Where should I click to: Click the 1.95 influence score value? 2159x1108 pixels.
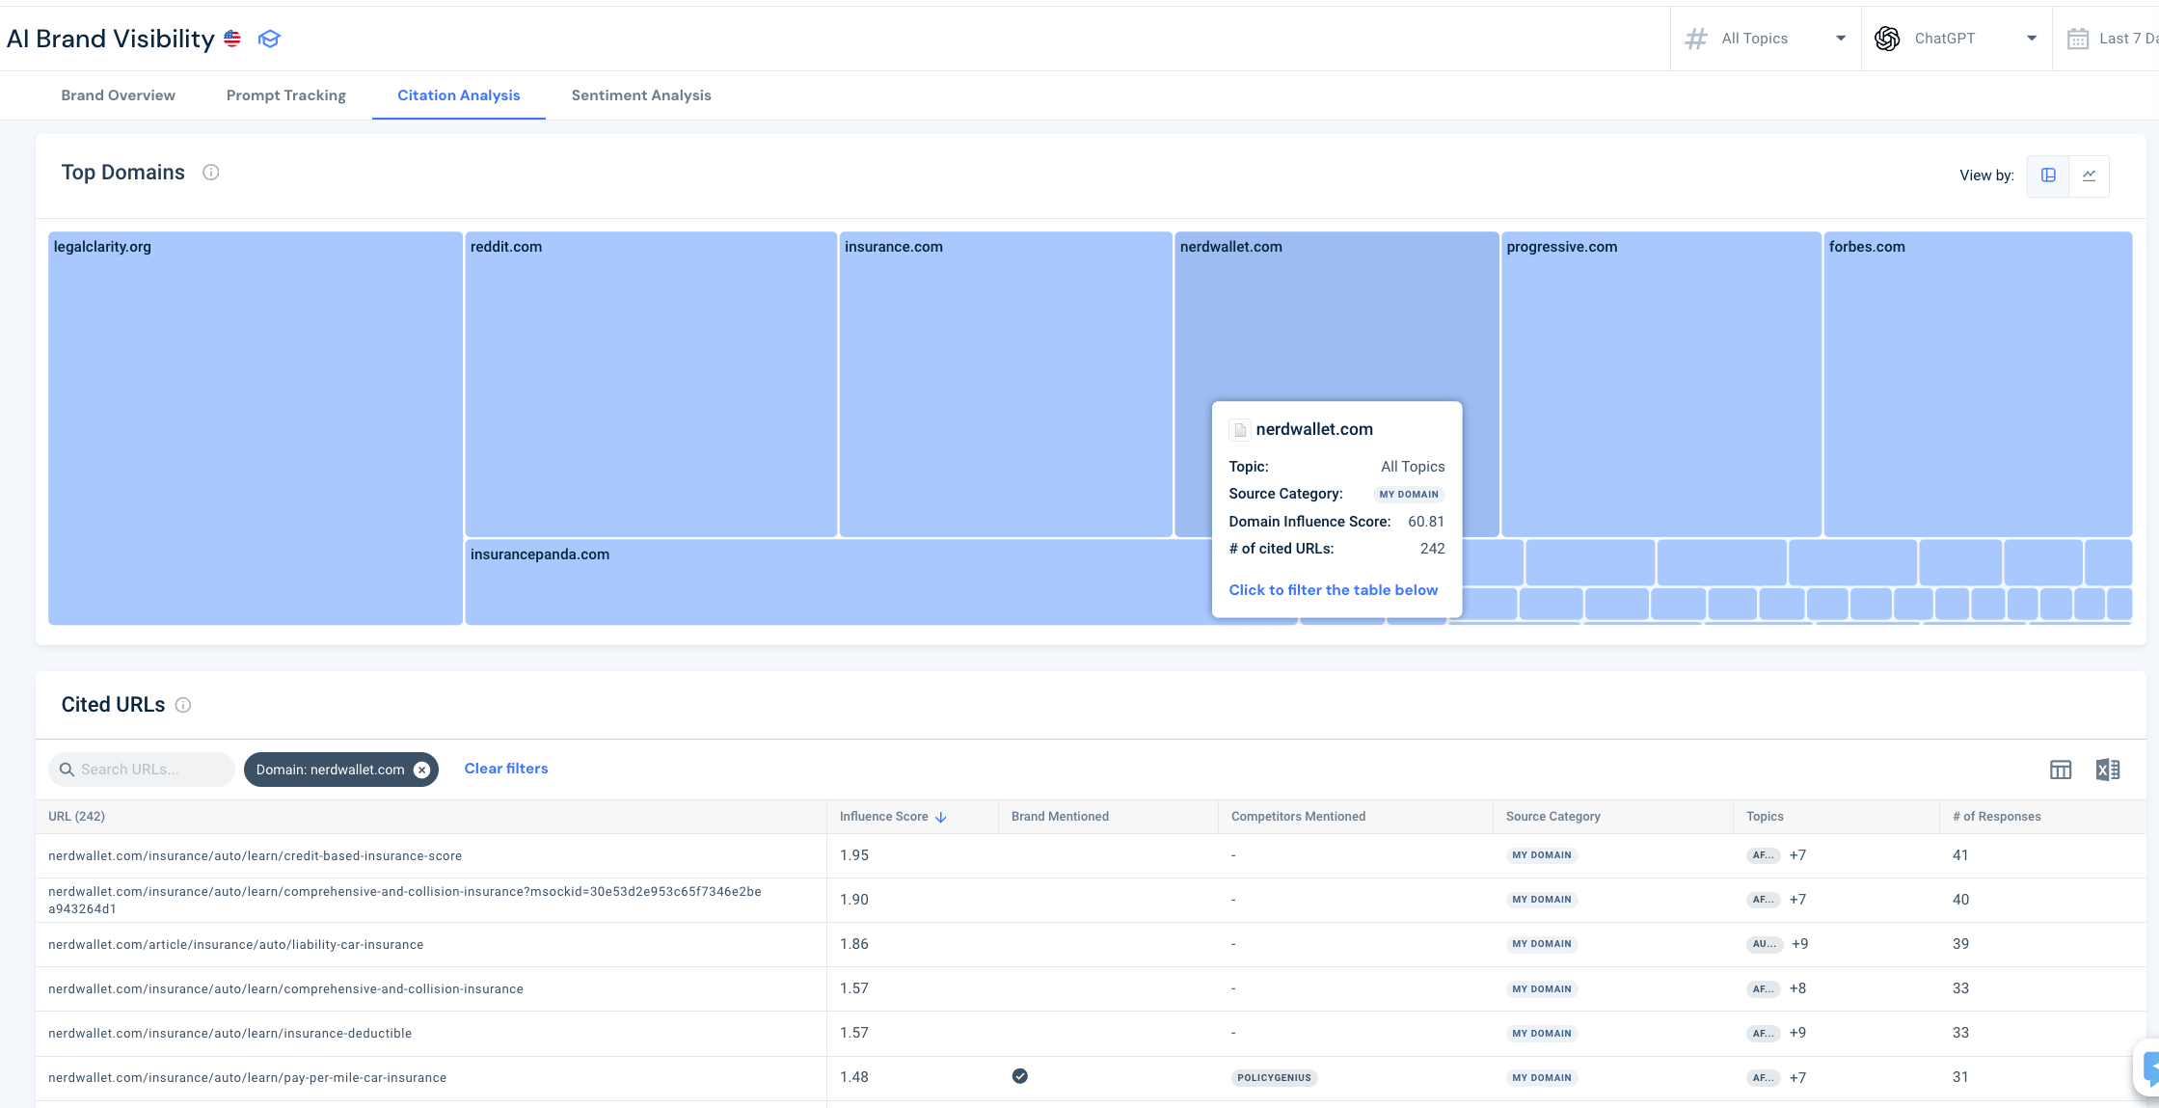pos(854,855)
